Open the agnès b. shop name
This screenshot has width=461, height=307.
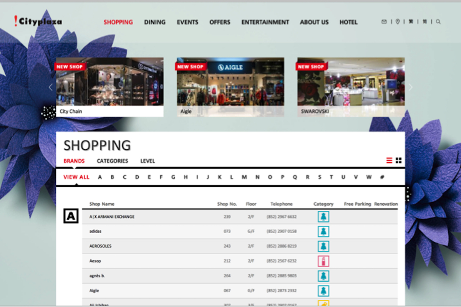[x=97, y=276]
